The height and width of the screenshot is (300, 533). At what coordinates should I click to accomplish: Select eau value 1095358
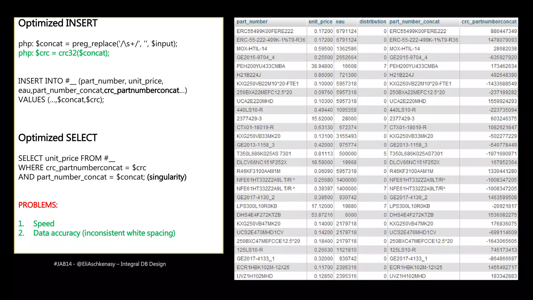pos(346,110)
